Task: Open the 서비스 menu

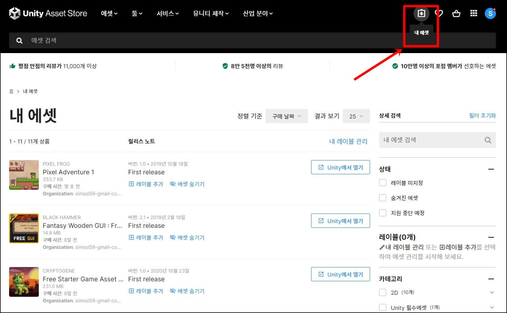Action: click(167, 13)
